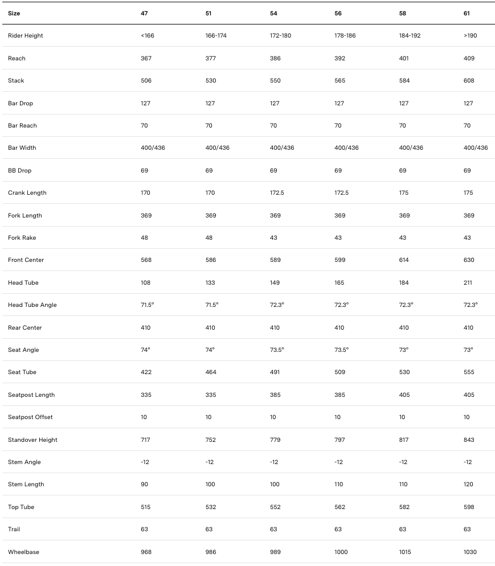Click the Stem Length value 120
The height and width of the screenshot is (566, 495).
point(469,485)
